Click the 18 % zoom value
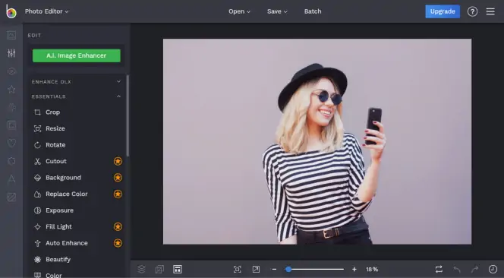Image resolution: width=504 pixels, height=278 pixels. click(x=372, y=270)
